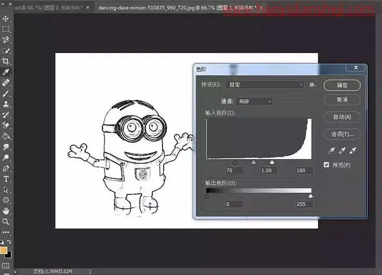The image size is (382, 275).
Task: Close the Levels dialog
Action: click(x=356, y=68)
